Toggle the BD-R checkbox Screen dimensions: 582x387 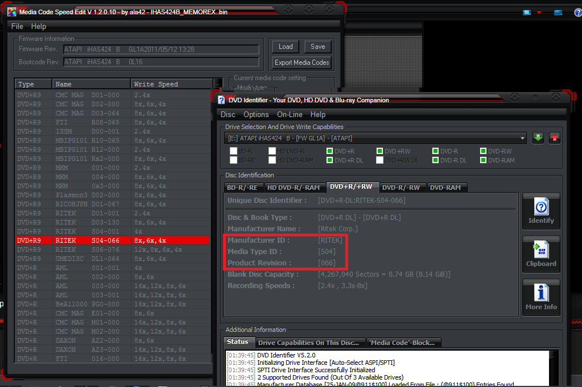click(233, 151)
